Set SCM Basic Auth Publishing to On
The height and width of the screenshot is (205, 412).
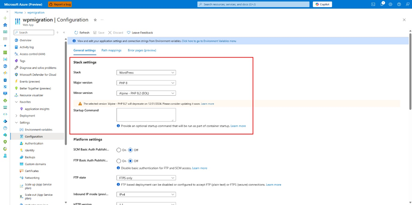[119, 150]
